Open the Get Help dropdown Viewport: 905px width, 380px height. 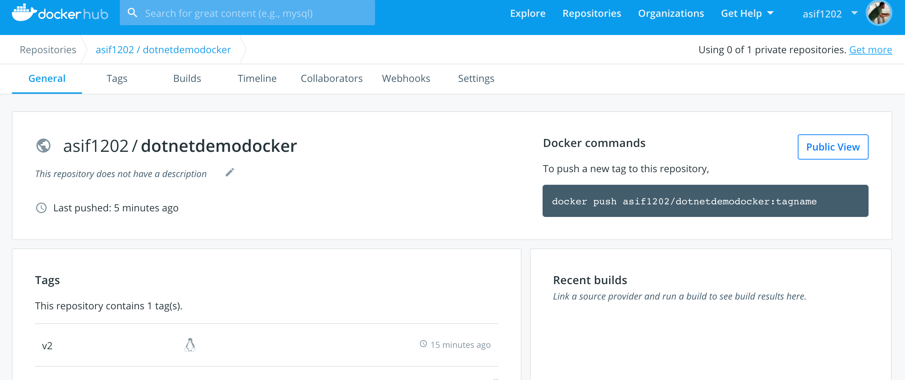(x=747, y=13)
